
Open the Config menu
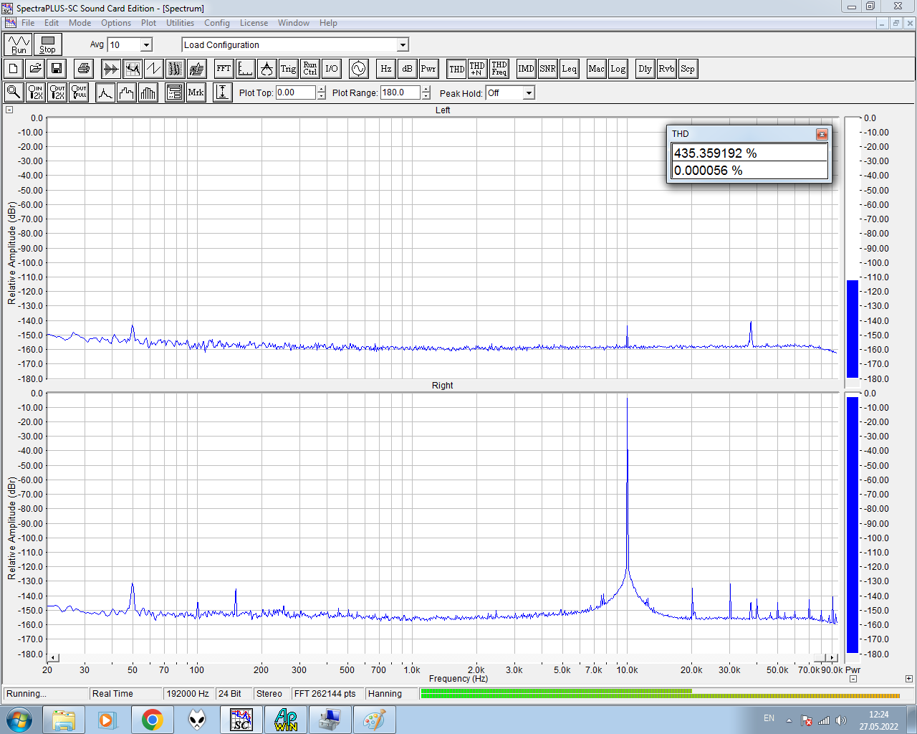tap(216, 23)
